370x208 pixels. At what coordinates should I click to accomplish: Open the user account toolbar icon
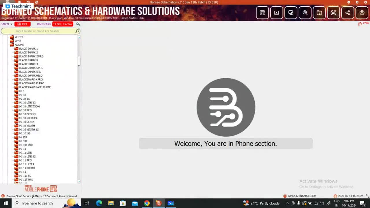point(362,13)
